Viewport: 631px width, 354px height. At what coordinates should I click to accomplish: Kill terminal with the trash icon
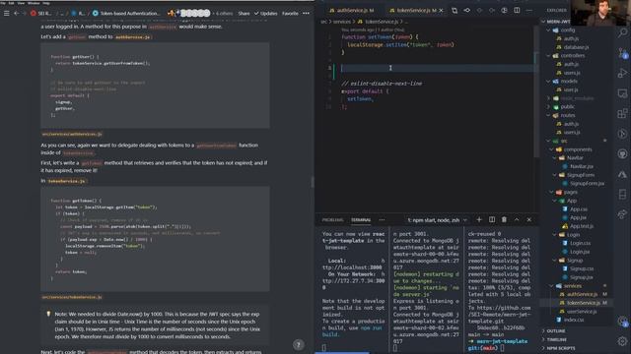click(x=504, y=220)
